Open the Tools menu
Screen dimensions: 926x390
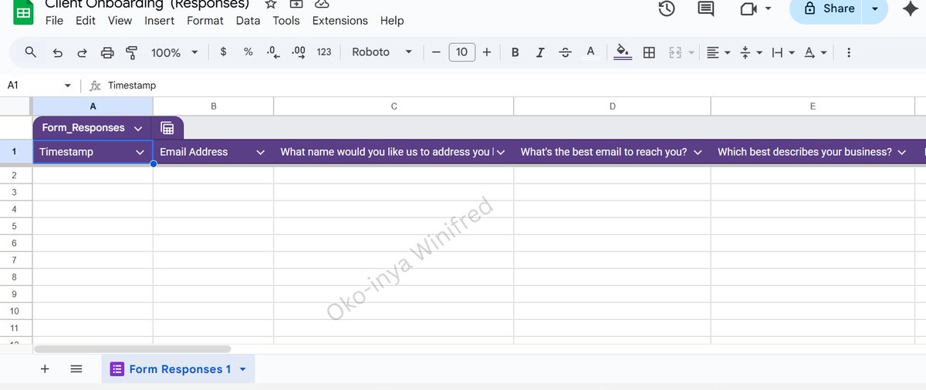pyautogui.click(x=286, y=21)
